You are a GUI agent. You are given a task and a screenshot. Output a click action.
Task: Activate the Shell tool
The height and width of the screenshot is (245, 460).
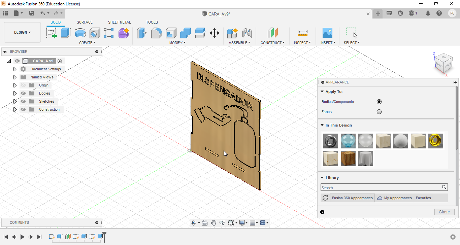point(171,33)
